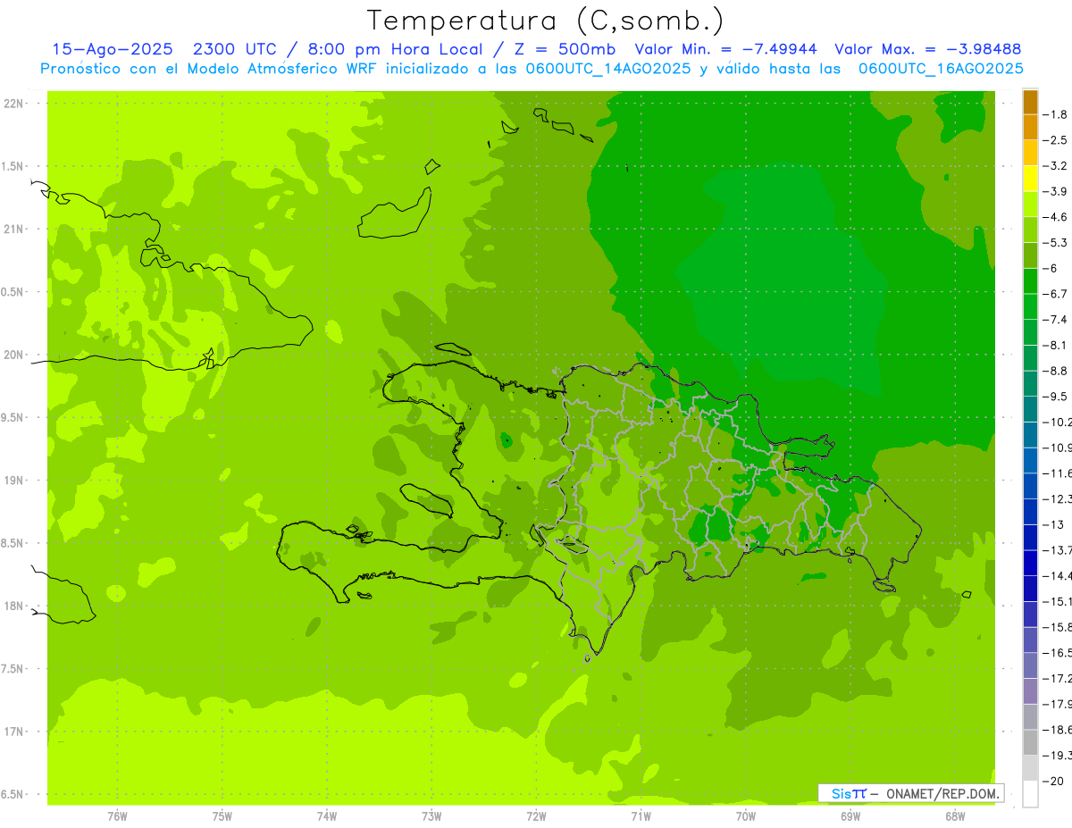Click the '21N' latitude axis label
Image resolution: width=1072 pixels, height=828 pixels.
13,230
